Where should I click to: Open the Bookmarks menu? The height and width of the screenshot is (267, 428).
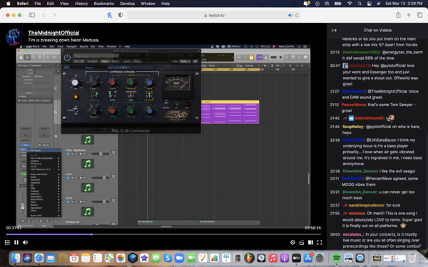click(103, 4)
